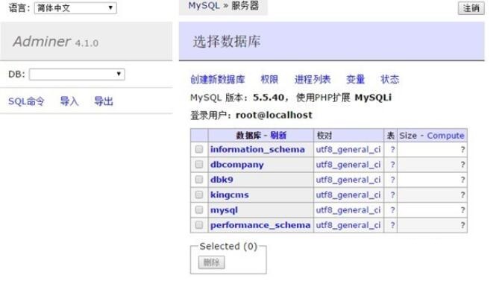Viewport: 499px width, 281px height.
Task: Check the performance_schema row checkbox
Action: coord(199,225)
